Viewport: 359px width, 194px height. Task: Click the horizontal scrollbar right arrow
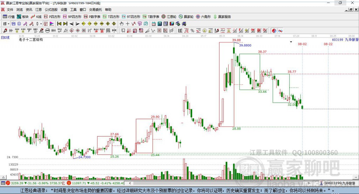(309, 183)
